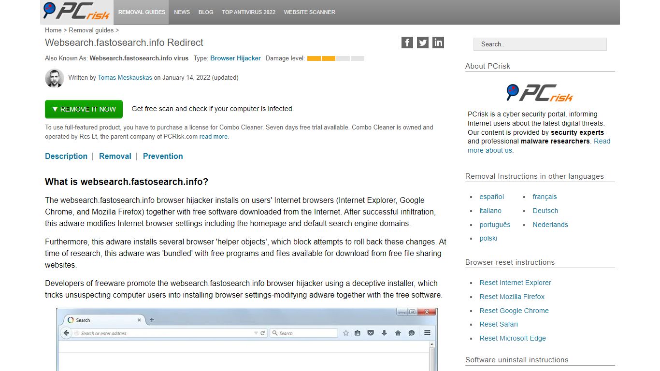The height and width of the screenshot is (371, 660).
Task: Switch to français instructions
Action: 545,197
